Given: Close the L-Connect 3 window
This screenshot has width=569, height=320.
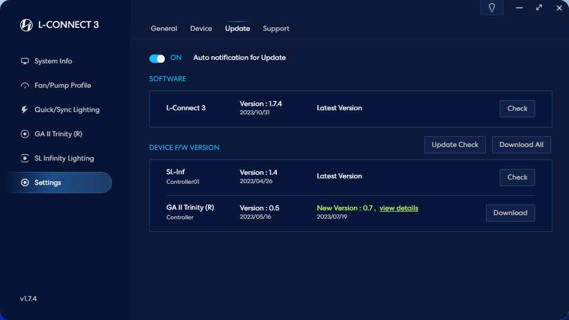Looking at the screenshot, I should (x=559, y=8).
